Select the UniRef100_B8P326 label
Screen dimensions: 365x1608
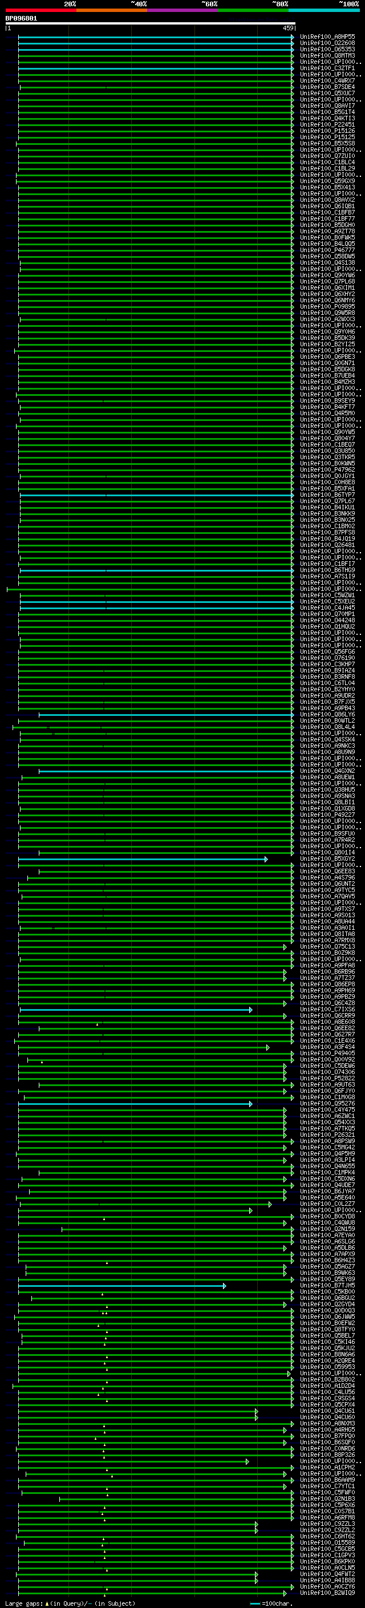tap(327, 1455)
